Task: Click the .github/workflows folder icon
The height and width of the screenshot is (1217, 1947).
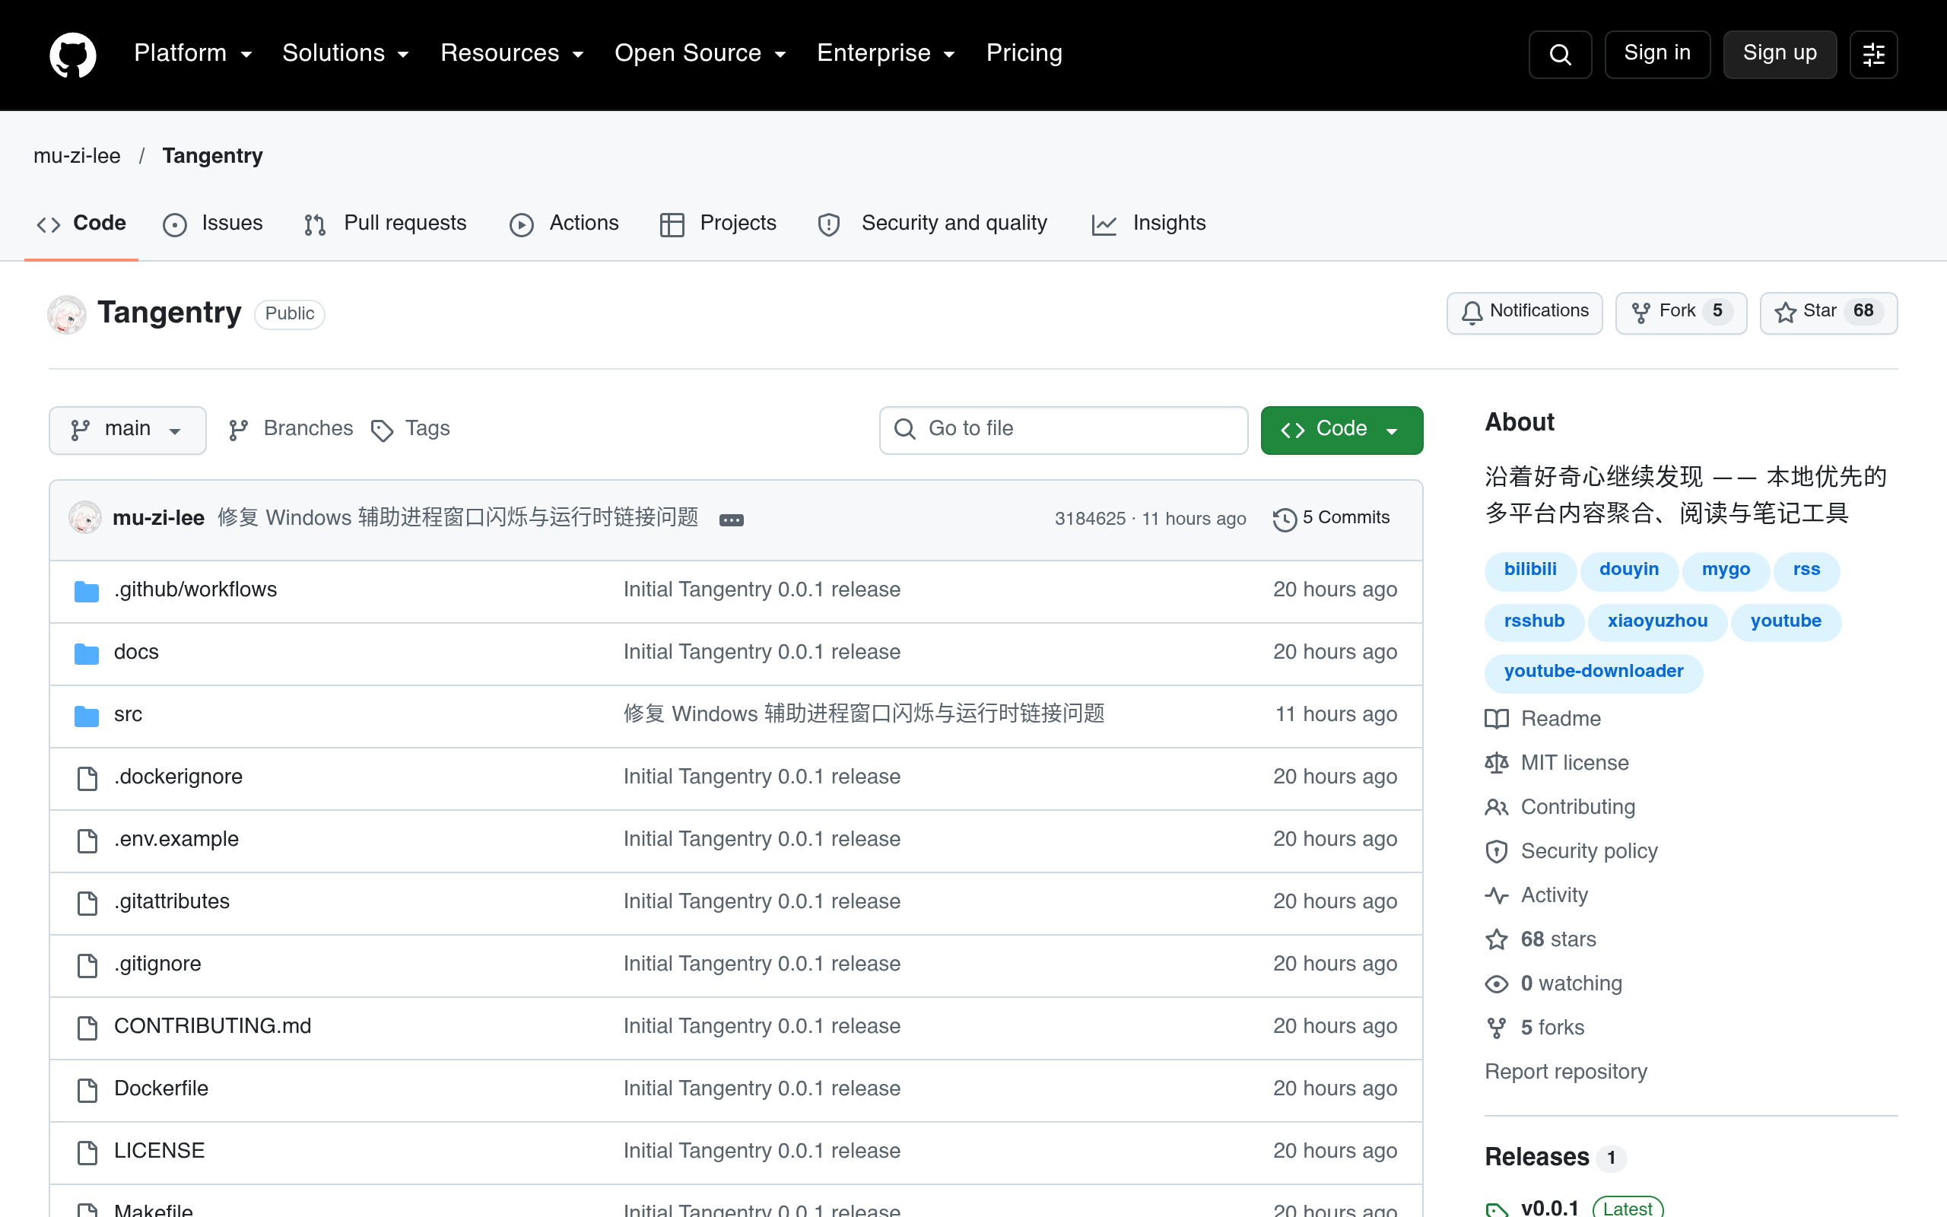Action: (x=86, y=591)
